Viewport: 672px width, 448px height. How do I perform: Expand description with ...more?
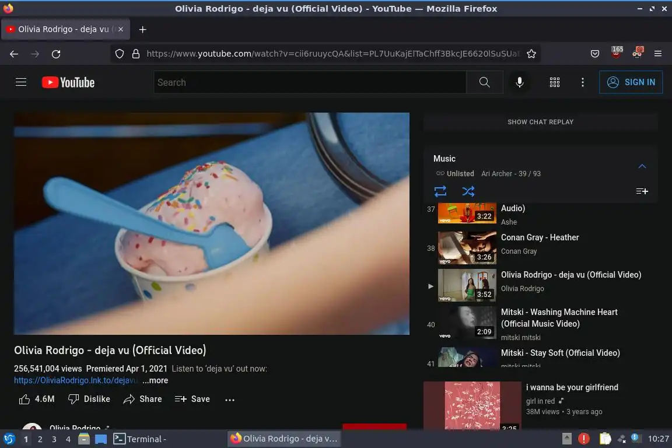(155, 380)
